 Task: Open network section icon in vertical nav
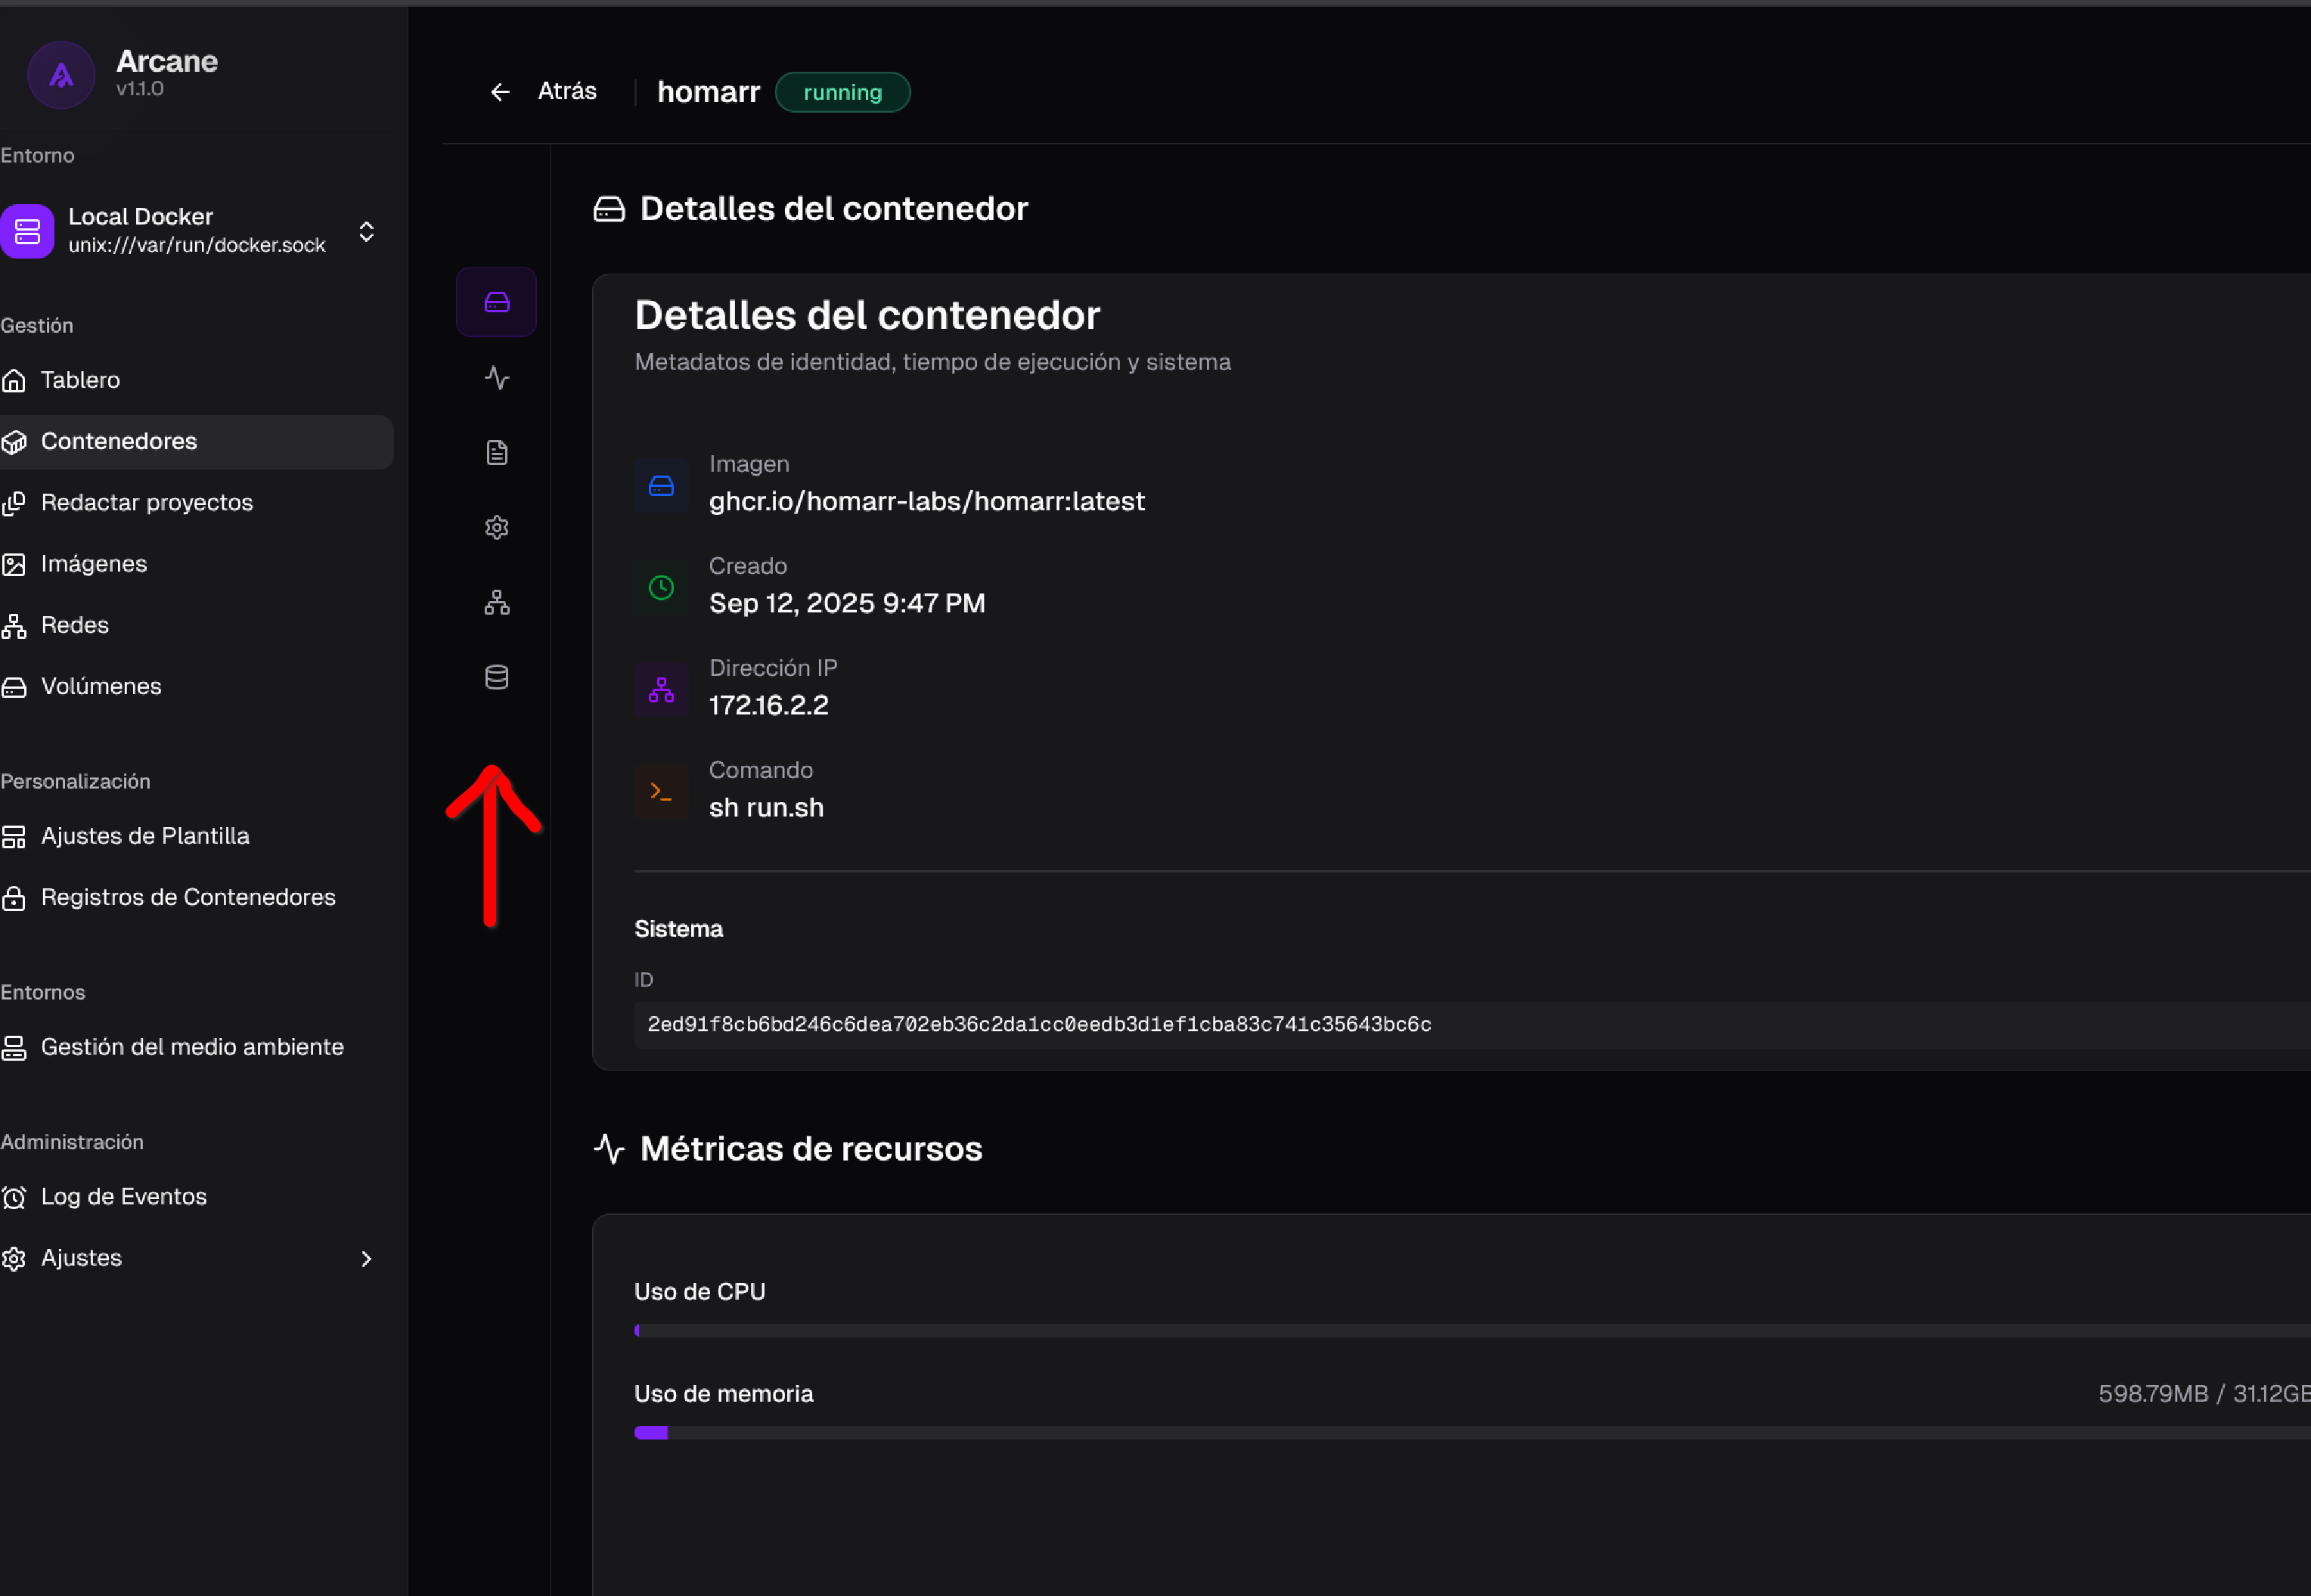[x=496, y=602]
